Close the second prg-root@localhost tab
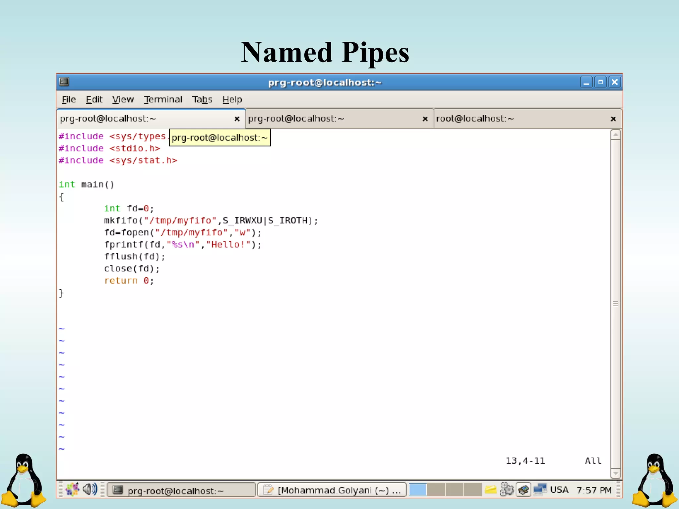 (425, 119)
